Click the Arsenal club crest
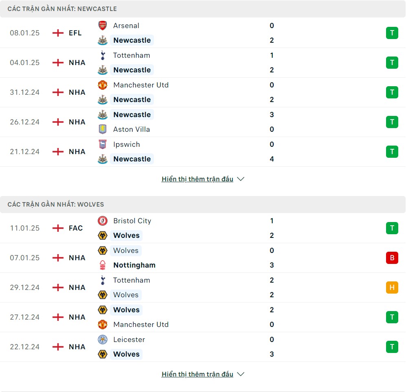The image size is (406, 392). point(103,26)
